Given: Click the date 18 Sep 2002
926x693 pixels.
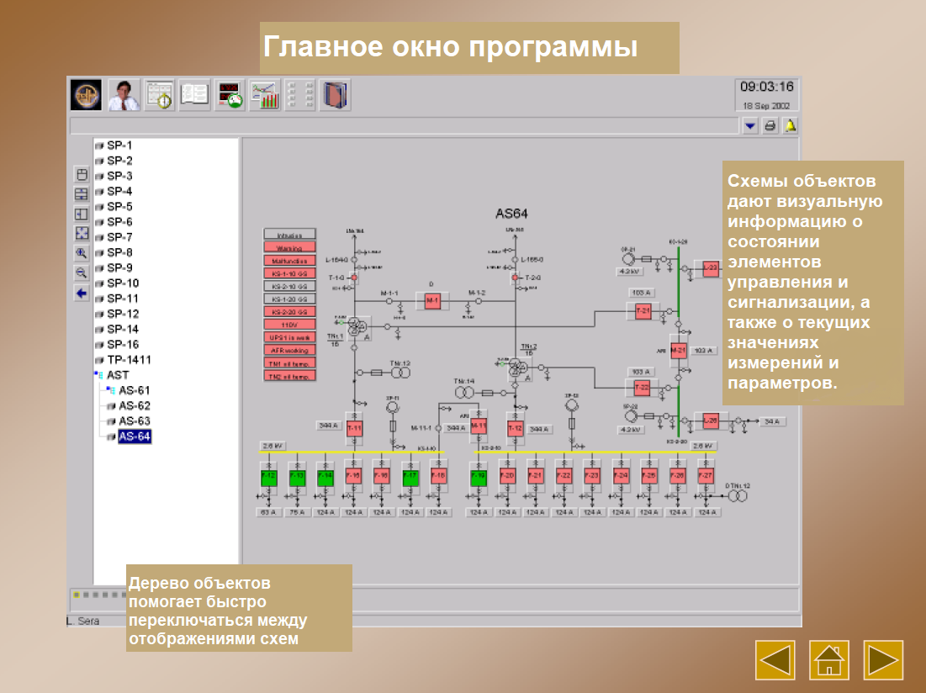Looking at the screenshot, I should click(766, 106).
